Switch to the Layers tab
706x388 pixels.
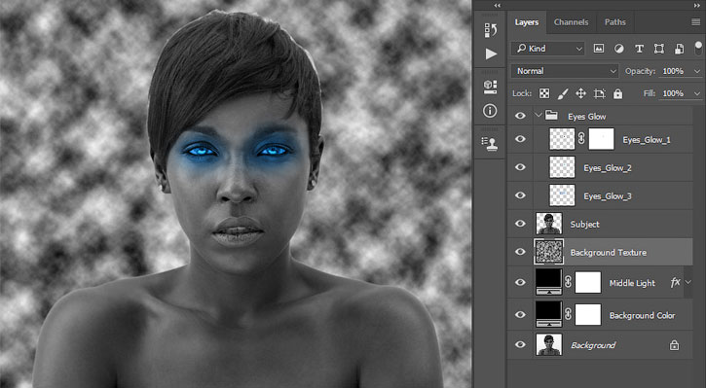tap(527, 22)
